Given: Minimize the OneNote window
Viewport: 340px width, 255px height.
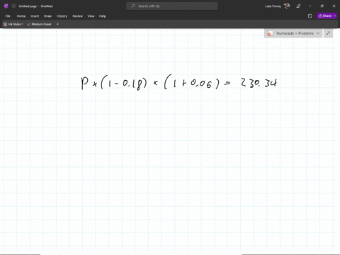Looking at the screenshot, I should pos(310,6).
